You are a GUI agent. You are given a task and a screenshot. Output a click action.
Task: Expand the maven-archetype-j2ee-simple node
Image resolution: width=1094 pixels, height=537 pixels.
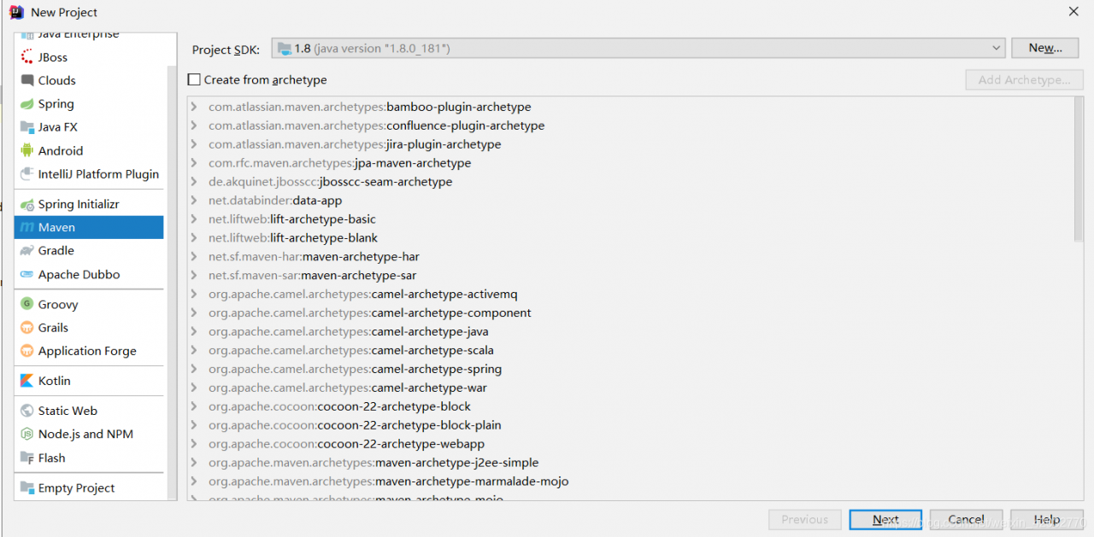[195, 463]
